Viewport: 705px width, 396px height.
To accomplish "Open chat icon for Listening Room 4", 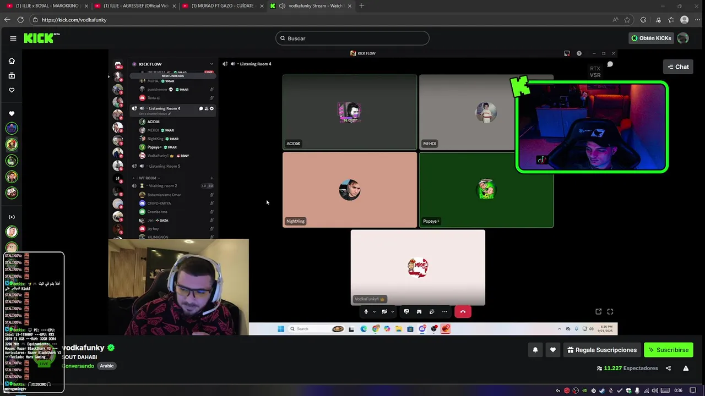I will pyautogui.click(x=201, y=108).
